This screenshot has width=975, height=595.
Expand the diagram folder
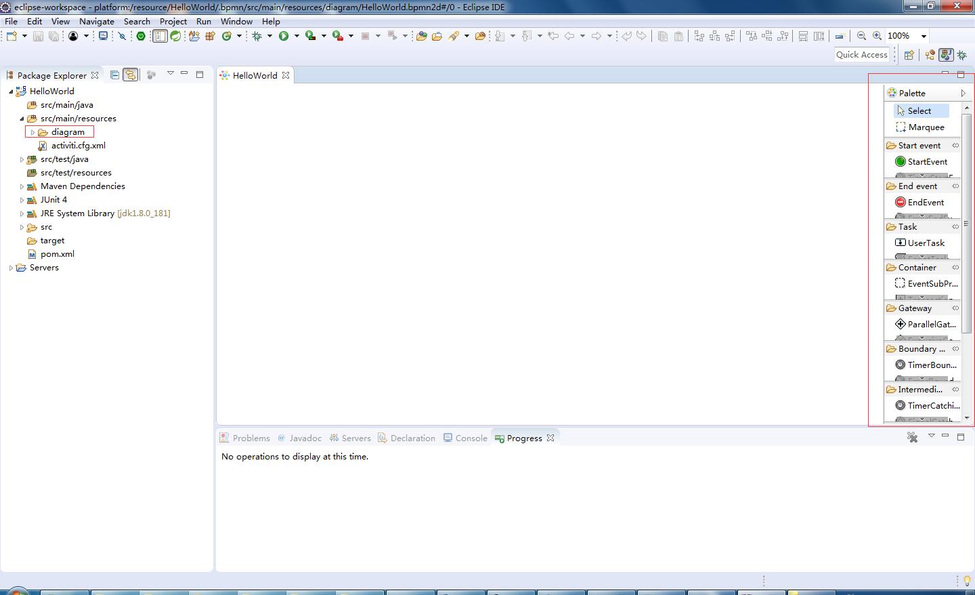click(x=32, y=132)
